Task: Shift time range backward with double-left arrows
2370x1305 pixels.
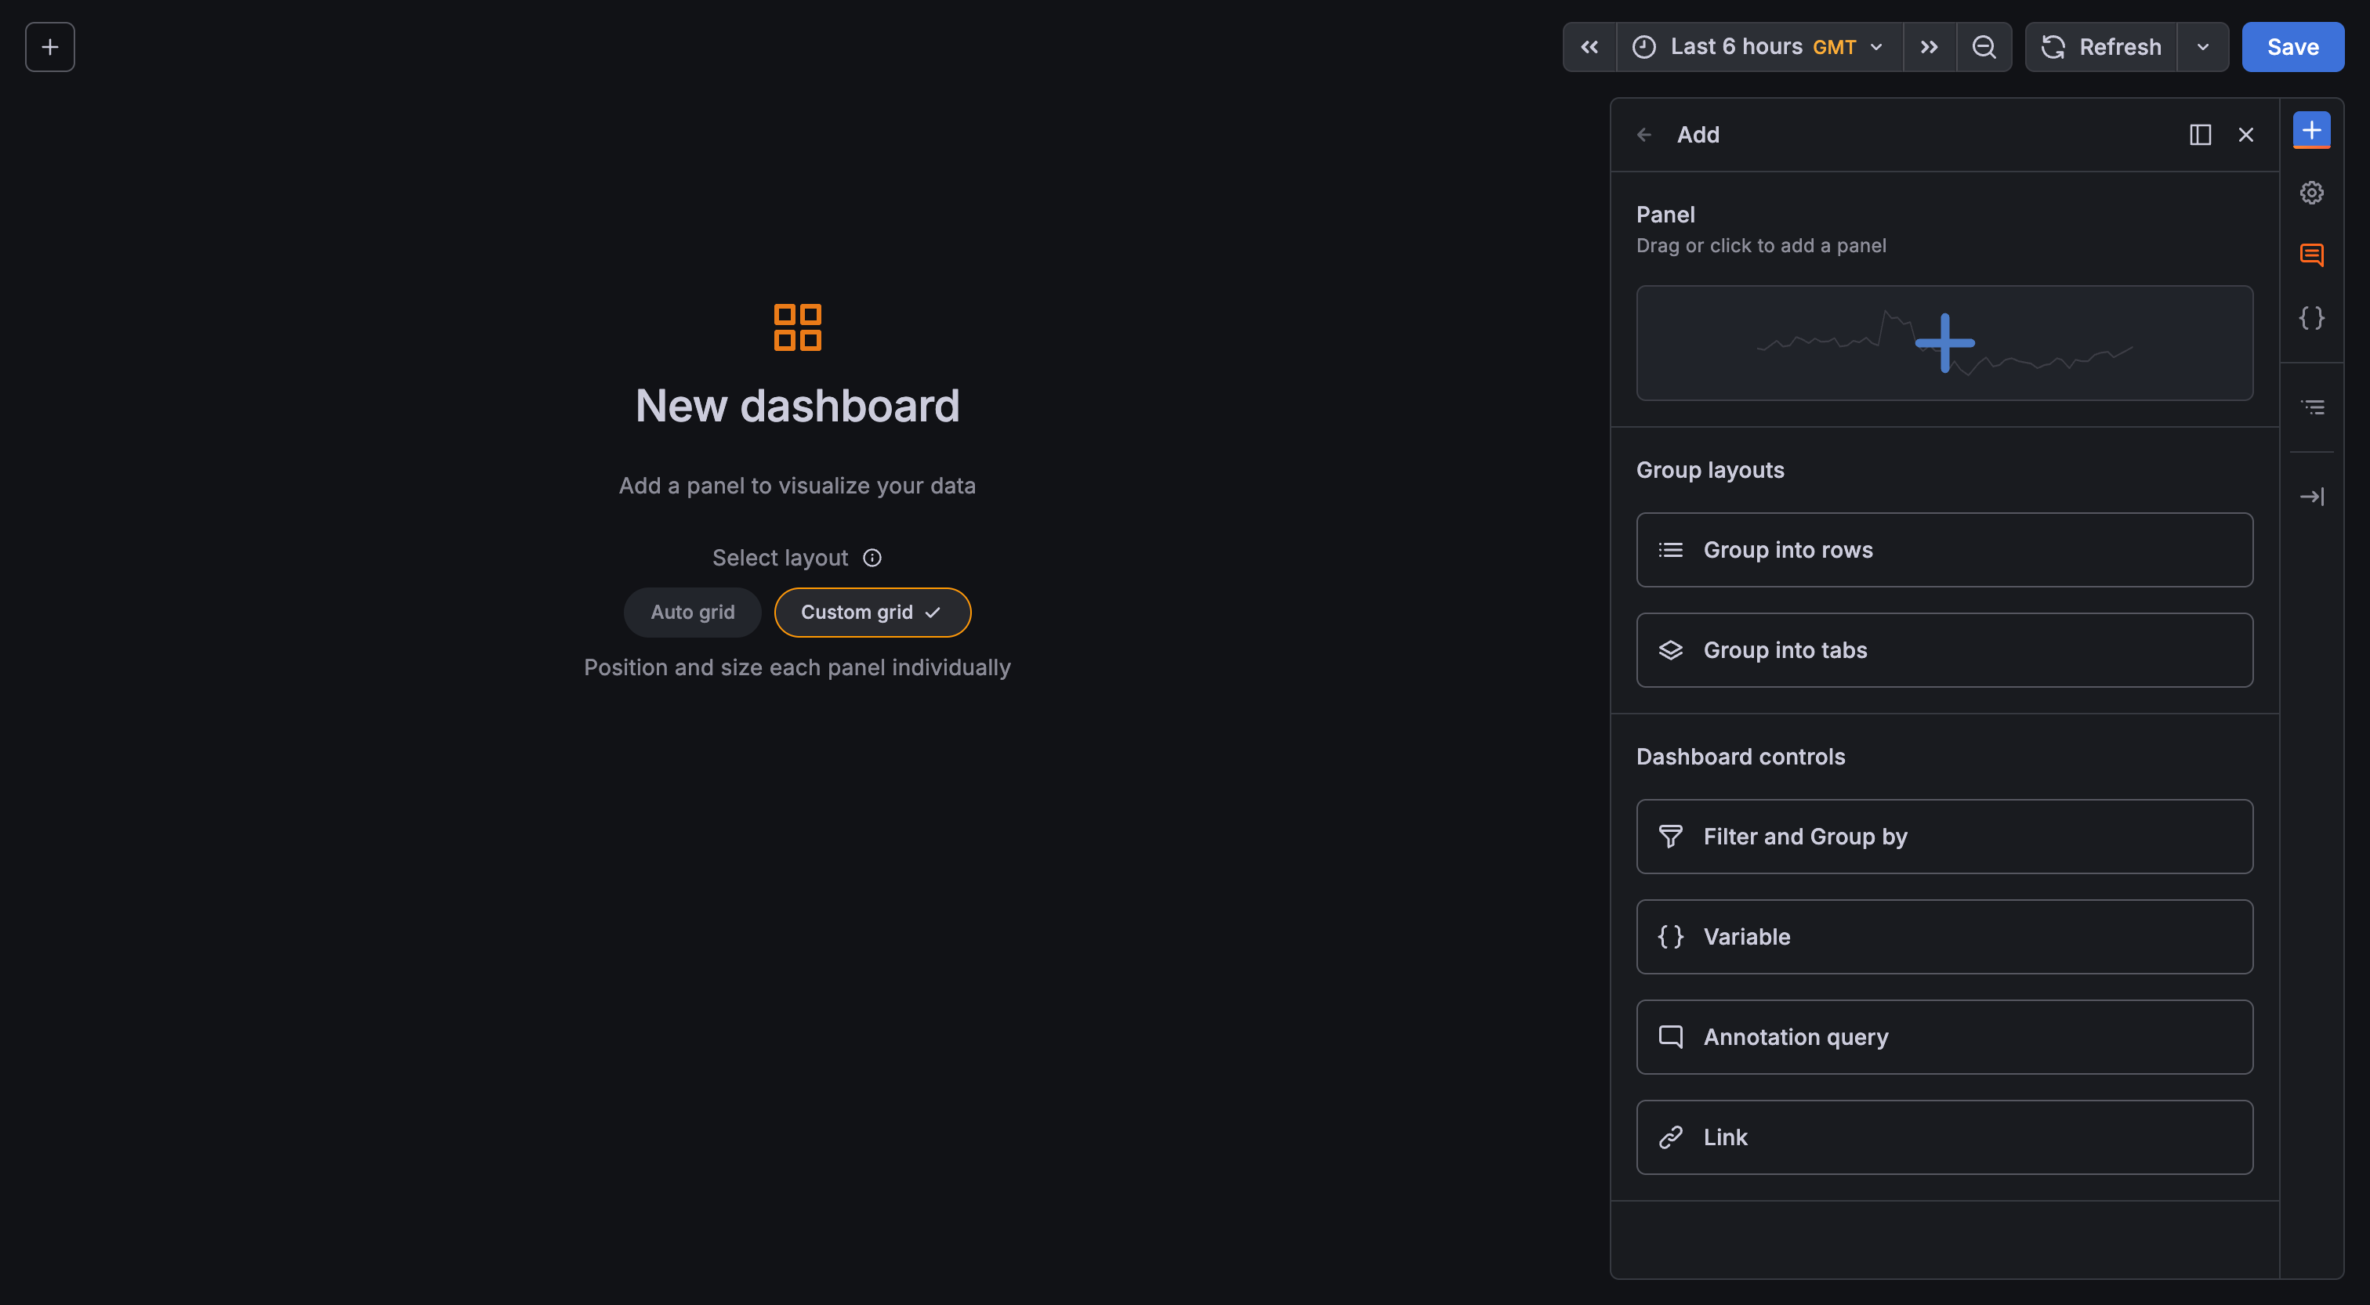Action: pyautogui.click(x=1589, y=47)
